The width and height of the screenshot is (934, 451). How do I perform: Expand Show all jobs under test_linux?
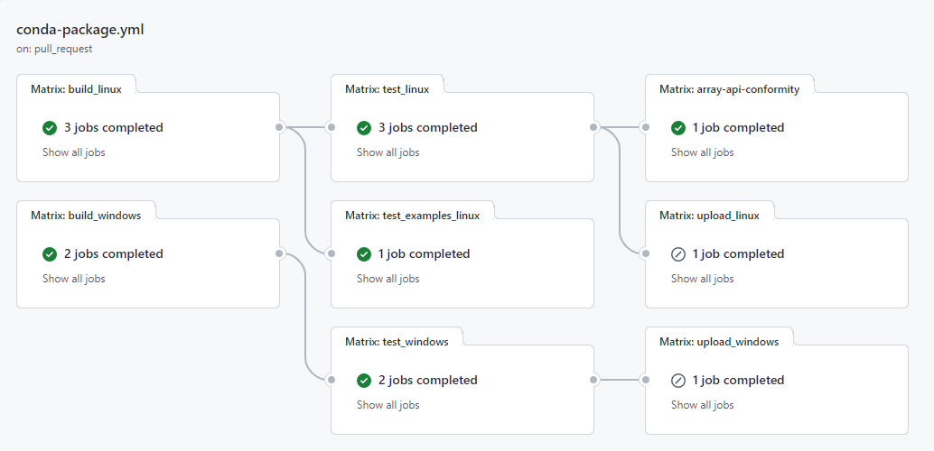[388, 152]
